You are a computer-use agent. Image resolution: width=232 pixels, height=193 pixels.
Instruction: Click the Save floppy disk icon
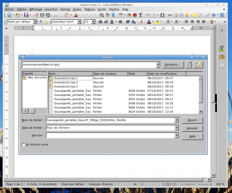pos(26,15)
